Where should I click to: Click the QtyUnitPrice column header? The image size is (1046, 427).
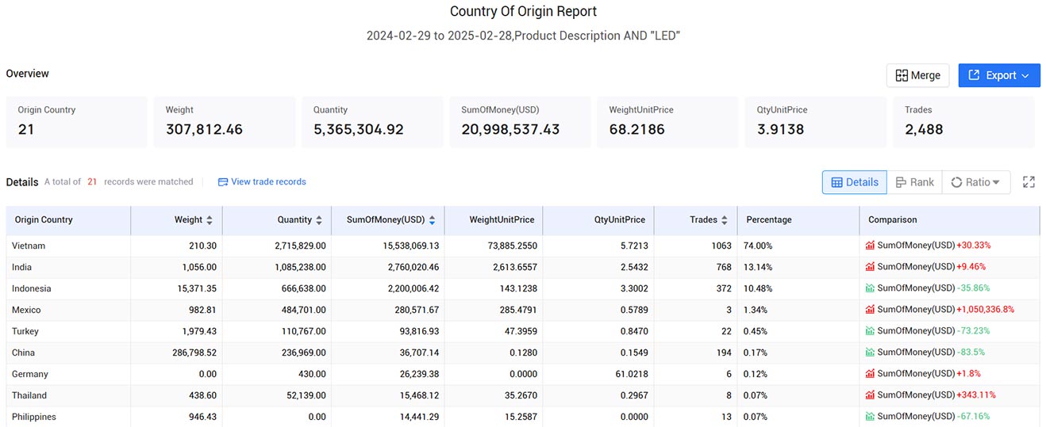[598, 220]
